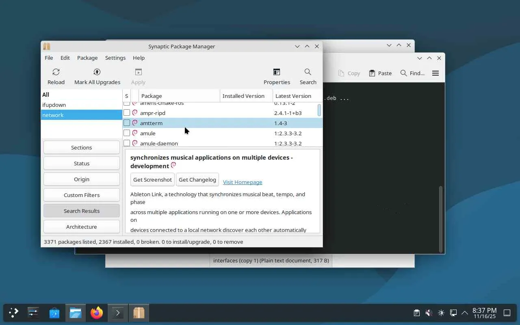Open the Package menu
The width and height of the screenshot is (520, 325).
[x=87, y=58]
